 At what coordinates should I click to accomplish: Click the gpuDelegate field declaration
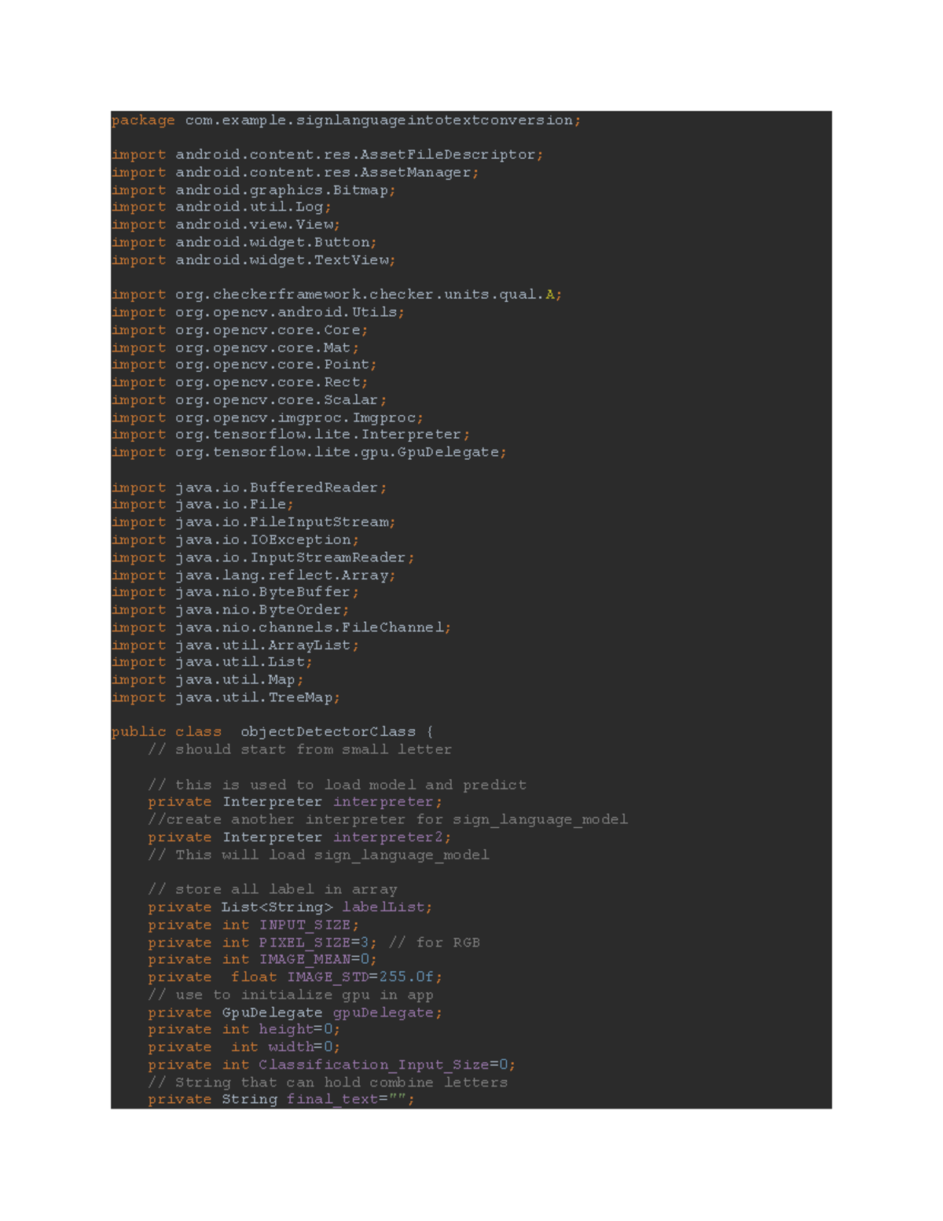click(x=295, y=1013)
